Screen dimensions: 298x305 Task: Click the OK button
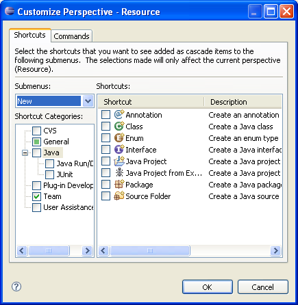[208, 287]
